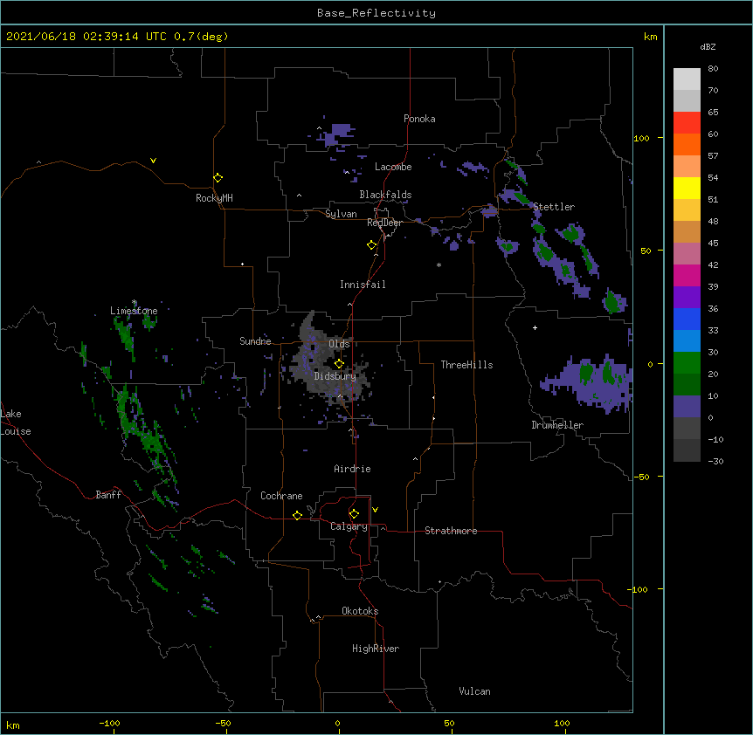The image size is (753, 735).
Task: Click the Blackfalds city label
Action: [385, 195]
